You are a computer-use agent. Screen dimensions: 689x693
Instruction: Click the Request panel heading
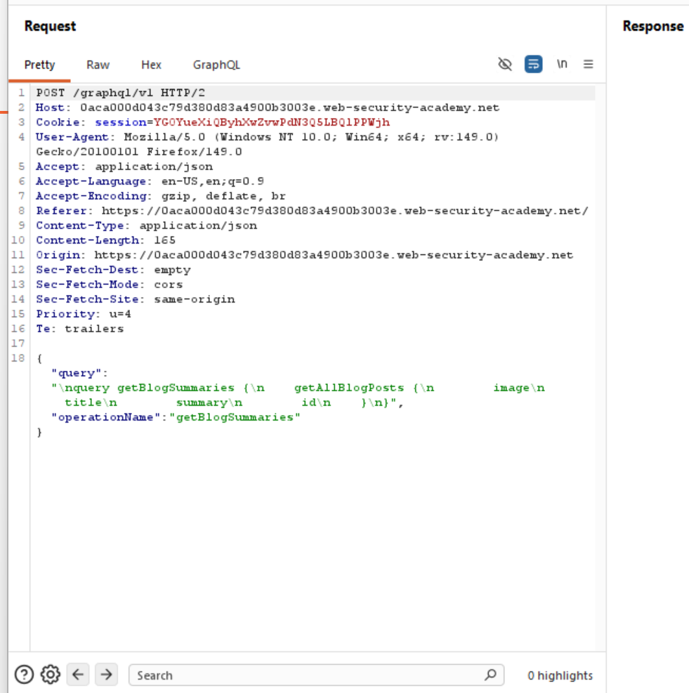pos(50,26)
